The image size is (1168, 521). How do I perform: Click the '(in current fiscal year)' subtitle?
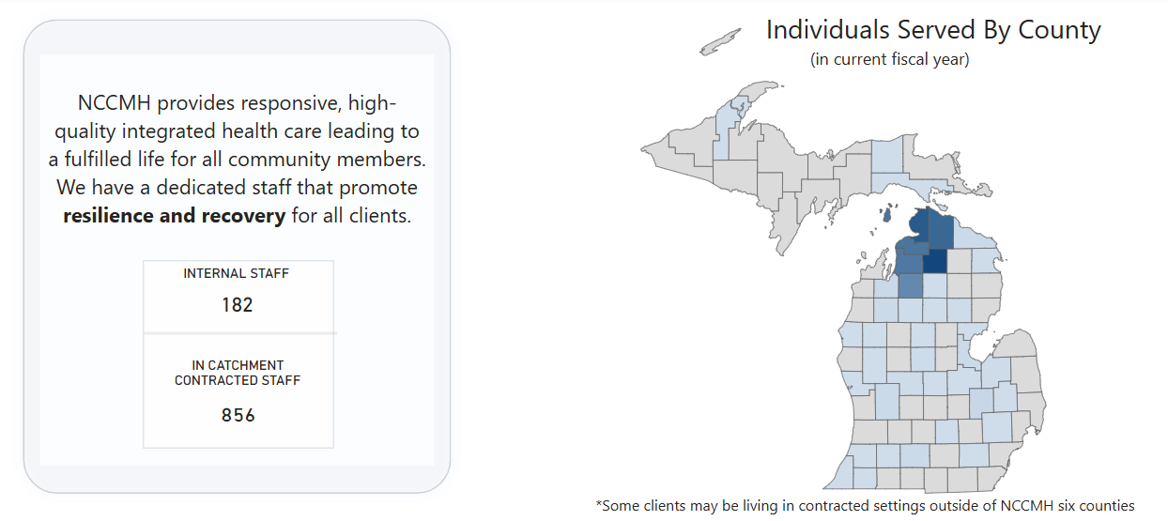[889, 59]
